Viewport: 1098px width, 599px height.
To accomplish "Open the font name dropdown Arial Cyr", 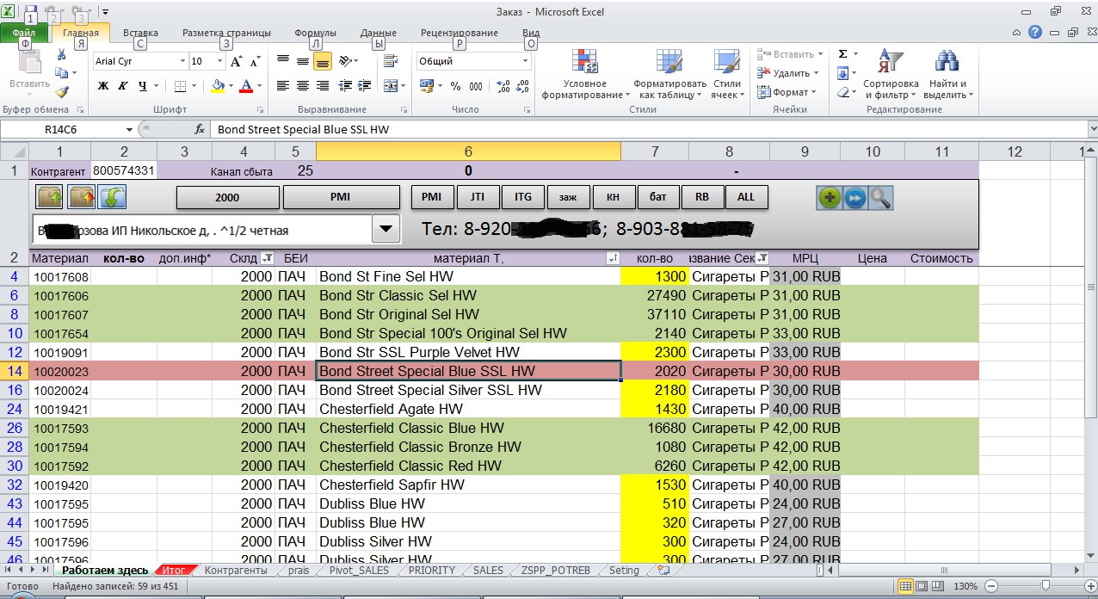I will (182, 61).
